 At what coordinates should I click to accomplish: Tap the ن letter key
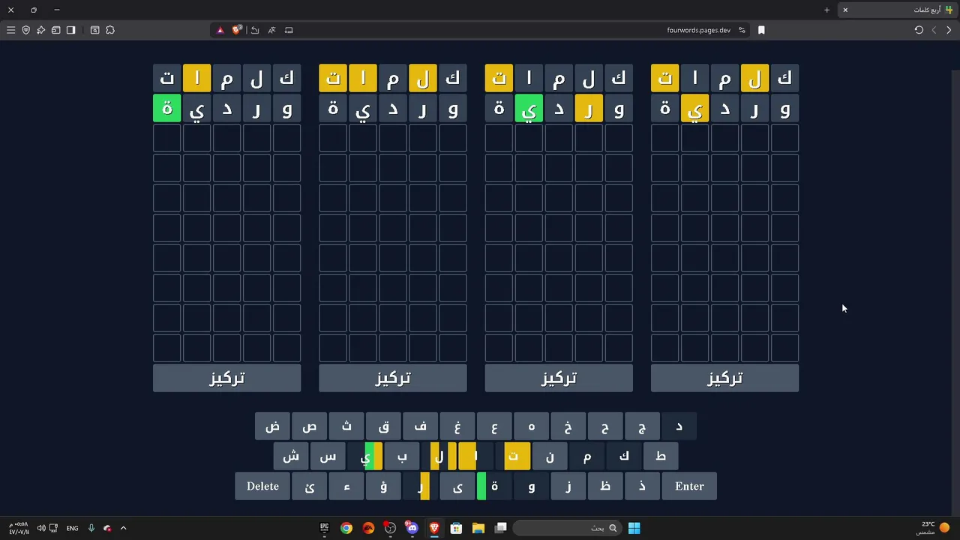click(x=550, y=456)
